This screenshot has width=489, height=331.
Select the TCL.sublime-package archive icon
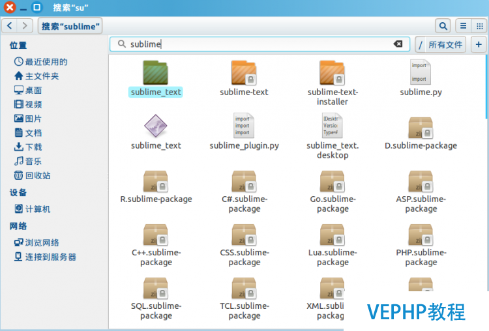point(244,288)
